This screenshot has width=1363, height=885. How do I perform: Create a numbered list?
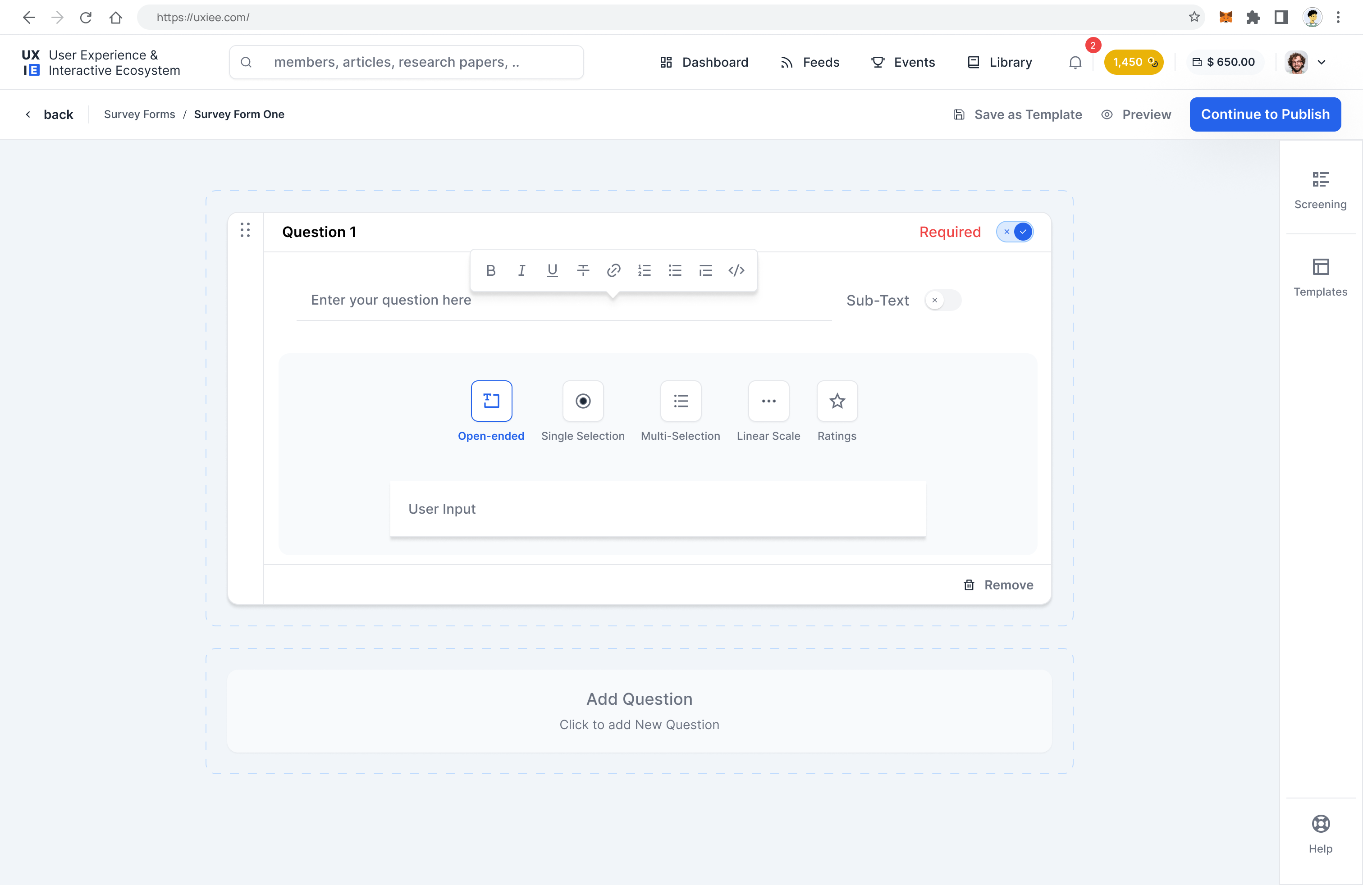pos(644,270)
